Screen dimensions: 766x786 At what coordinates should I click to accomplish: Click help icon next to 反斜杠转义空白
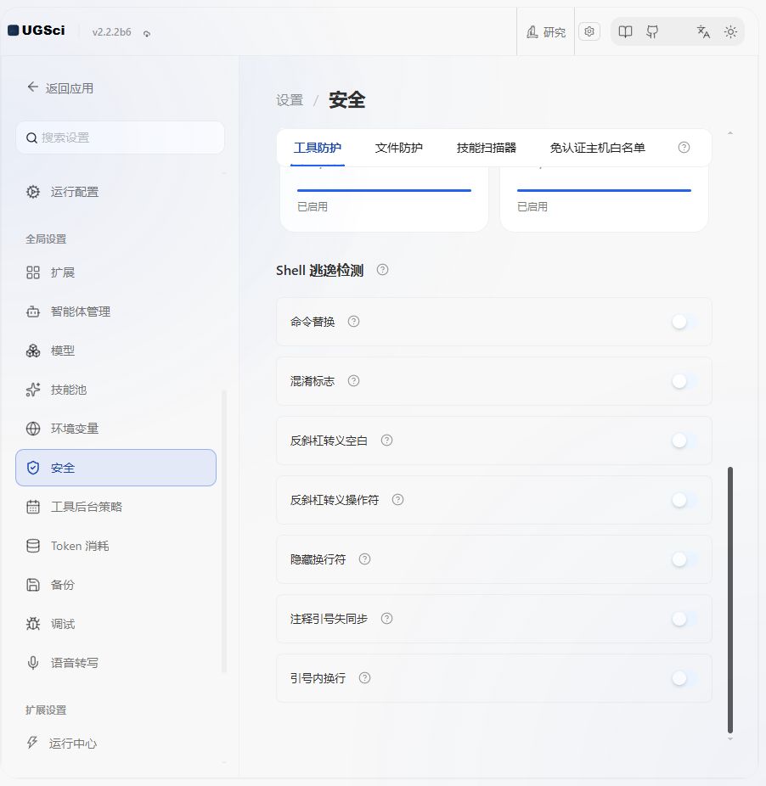386,441
